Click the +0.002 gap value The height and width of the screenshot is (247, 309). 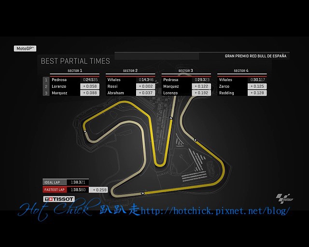(x=146, y=86)
